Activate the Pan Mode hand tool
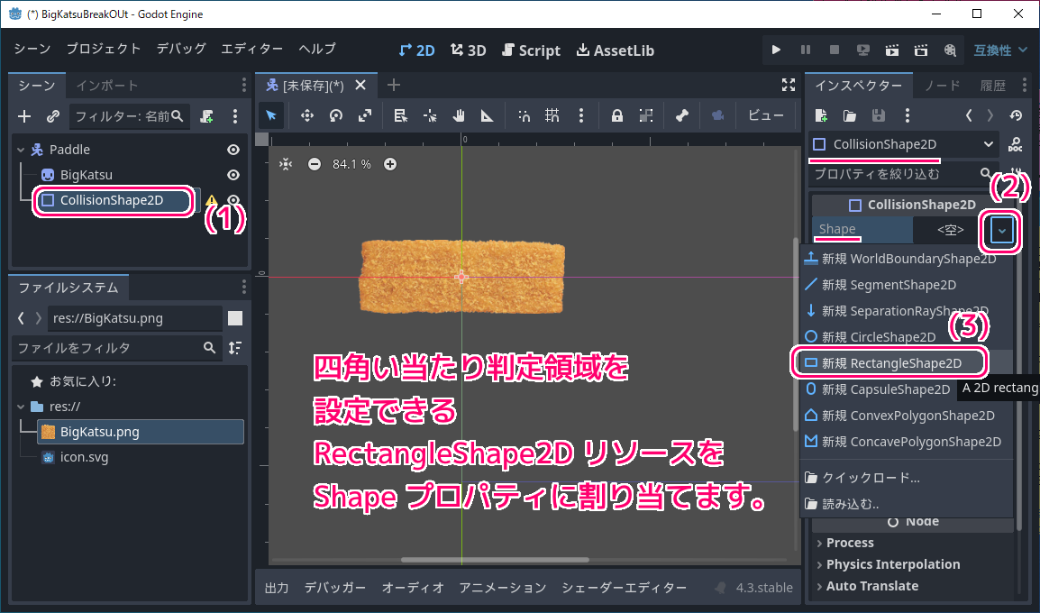Image resolution: width=1040 pixels, height=613 pixels. coord(459,115)
